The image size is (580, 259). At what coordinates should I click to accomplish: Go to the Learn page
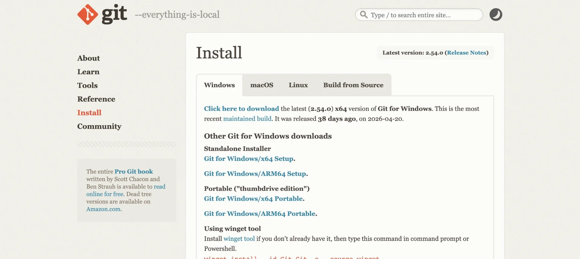point(88,72)
